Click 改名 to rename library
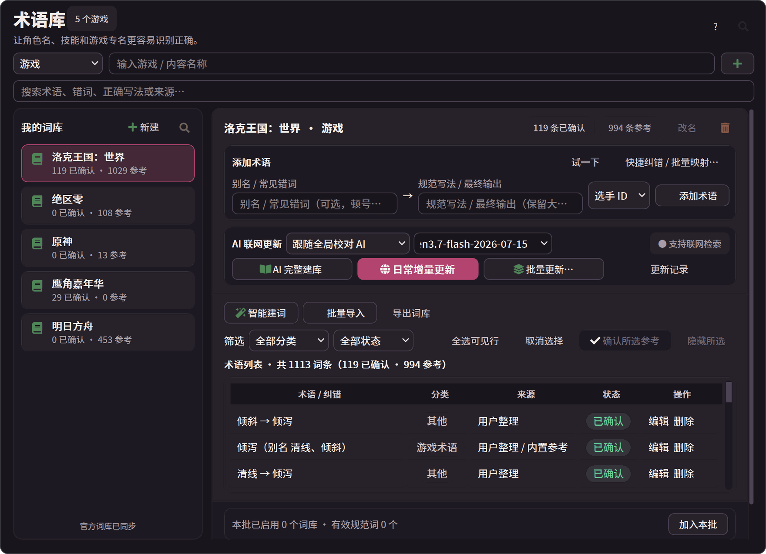This screenshot has width=766, height=554. (687, 128)
